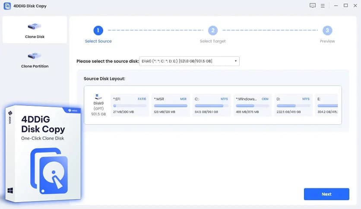Select step 1 Select Source circle
The width and height of the screenshot is (361, 209).
tap(98, 30)
